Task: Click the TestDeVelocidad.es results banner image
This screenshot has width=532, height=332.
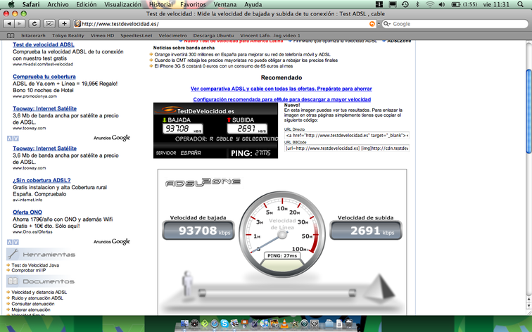Action: [x=216, y=131]
